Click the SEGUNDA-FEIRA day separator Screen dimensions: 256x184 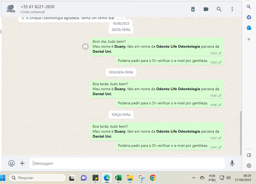(x=121, y=72)
